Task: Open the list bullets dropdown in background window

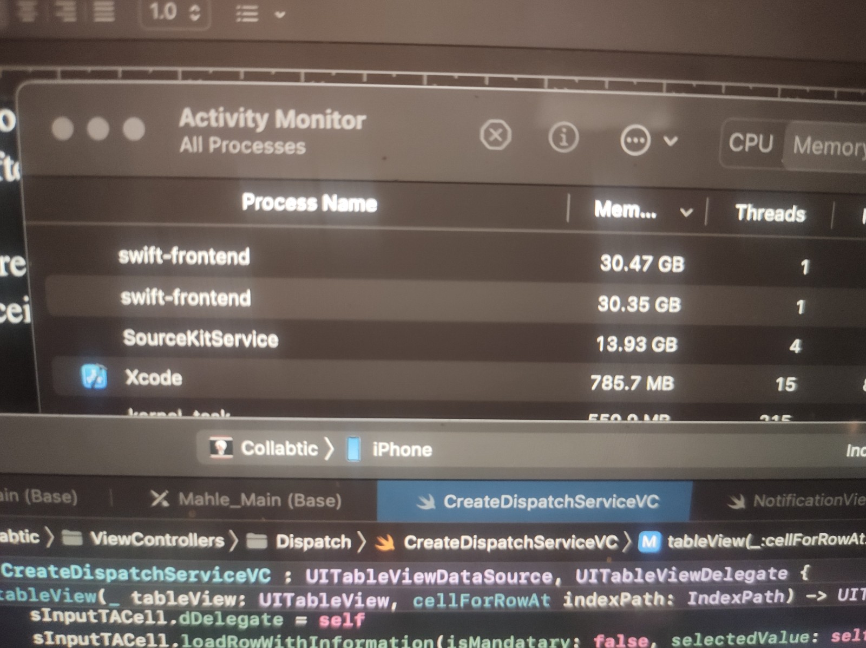Action: click(x=280, y=14)
